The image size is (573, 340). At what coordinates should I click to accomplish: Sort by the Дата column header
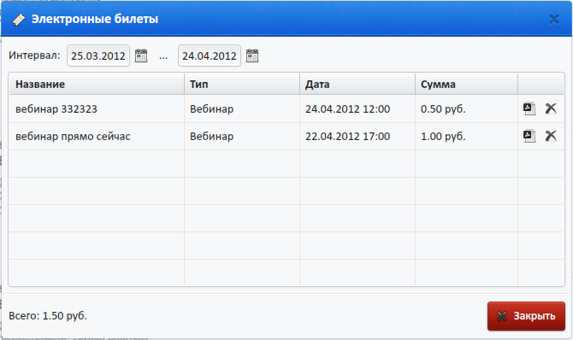click(357, 85)
